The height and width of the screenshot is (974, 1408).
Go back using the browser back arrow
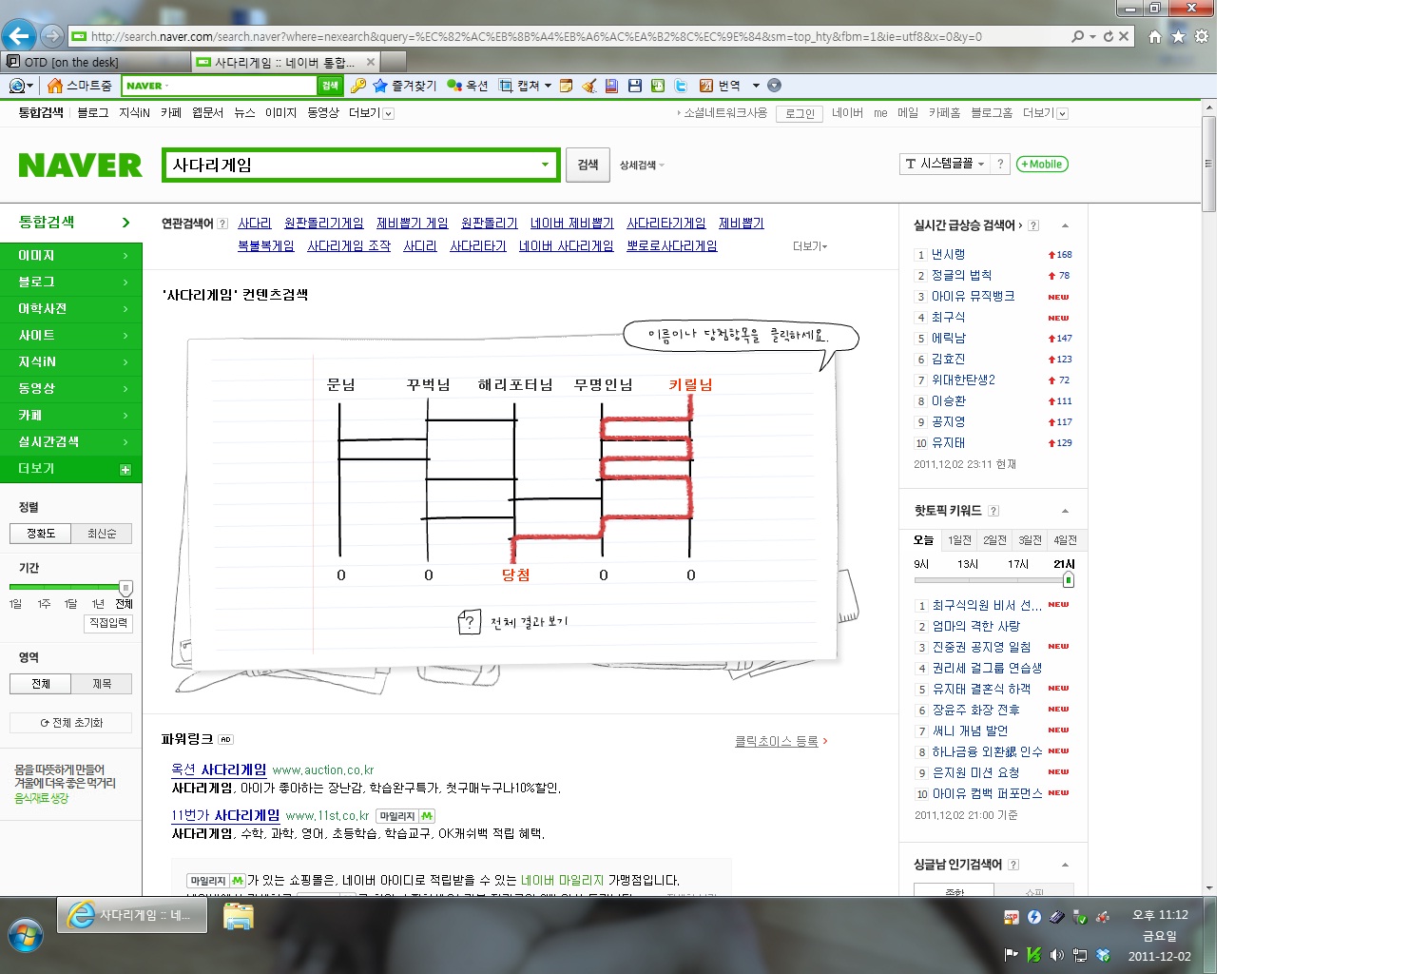tap(19, 36)
